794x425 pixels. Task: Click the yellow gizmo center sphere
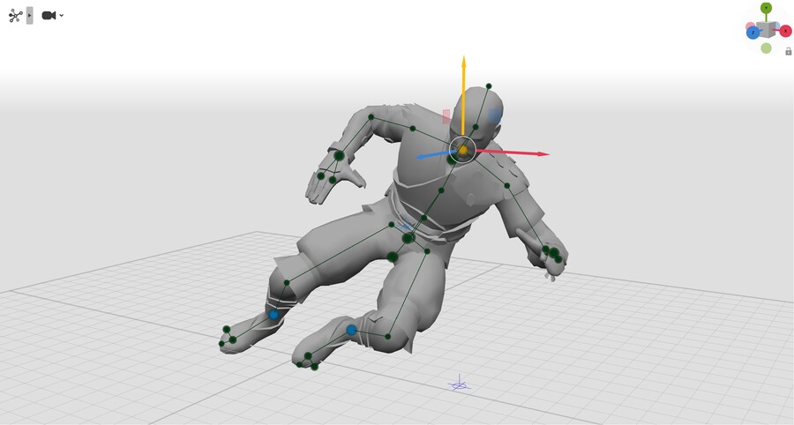[463, 150]
